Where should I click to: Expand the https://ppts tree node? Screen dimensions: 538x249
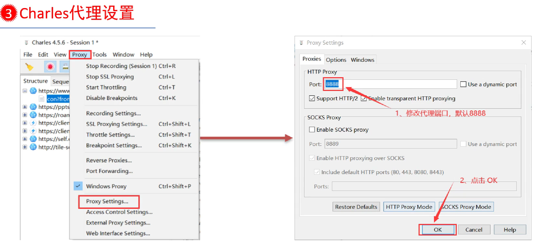click(25, 107)
